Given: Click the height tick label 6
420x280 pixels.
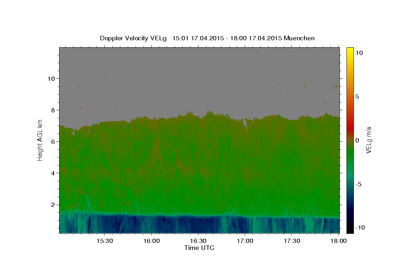Looking at the screenshot, I should (x=53, y=141).
